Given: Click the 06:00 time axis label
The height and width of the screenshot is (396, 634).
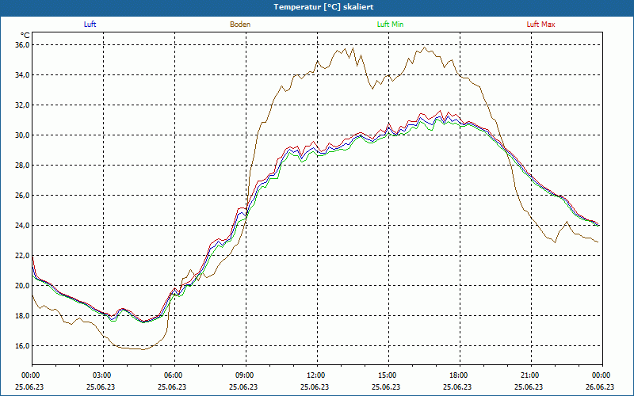Looking at the screenshot, I should pos(174,375).
